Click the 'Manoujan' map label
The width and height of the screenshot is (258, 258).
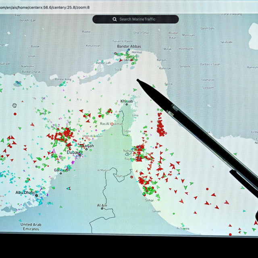pos(189,35)
